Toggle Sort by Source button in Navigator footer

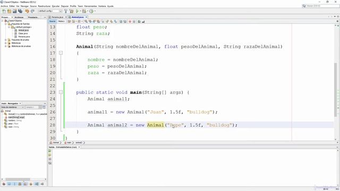click(42, 184)
